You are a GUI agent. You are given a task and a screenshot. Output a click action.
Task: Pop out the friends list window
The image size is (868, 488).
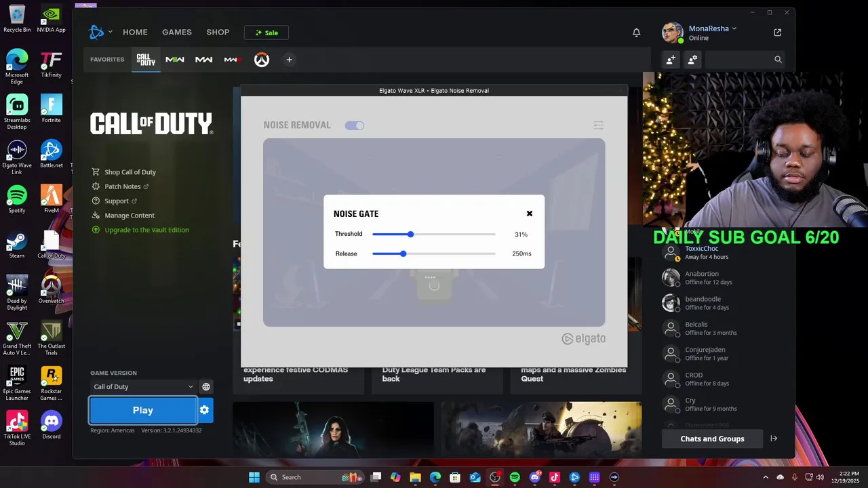coord(778,33)
